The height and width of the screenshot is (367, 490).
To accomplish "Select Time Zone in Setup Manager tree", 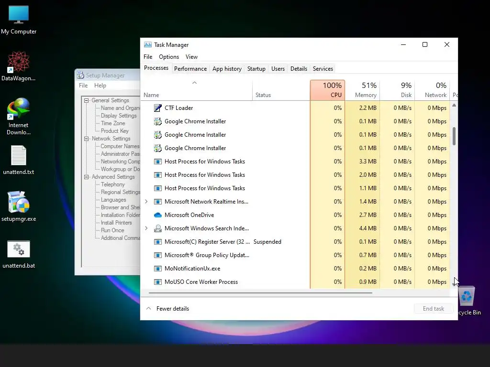I will coord(113,124).
